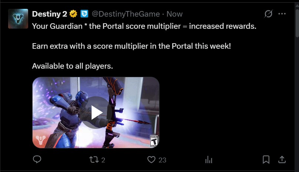Bookmark this Destiny 2 post

point(266,159)
